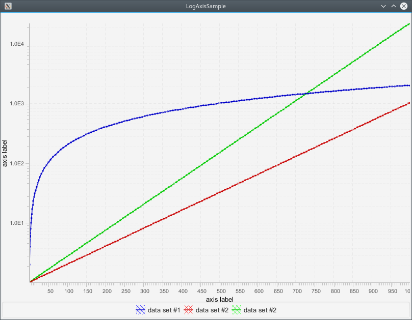Click the 250 x-axis tick label

pos(126,291)
